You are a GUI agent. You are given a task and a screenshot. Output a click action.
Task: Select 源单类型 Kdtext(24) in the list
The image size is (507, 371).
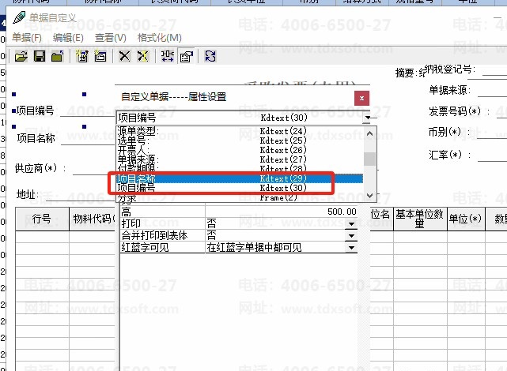(240, 131)
